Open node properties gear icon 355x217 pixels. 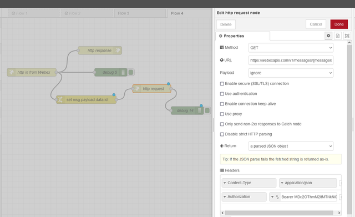coord(328,36)
